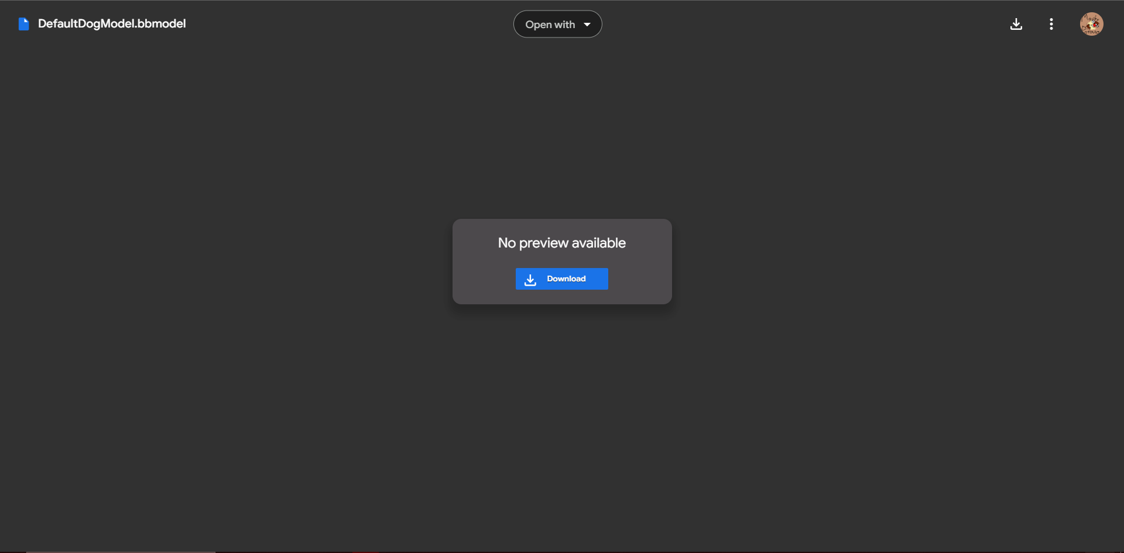Click the blue file icon beside the filename

pyautogui.click(x=23, y=24)
